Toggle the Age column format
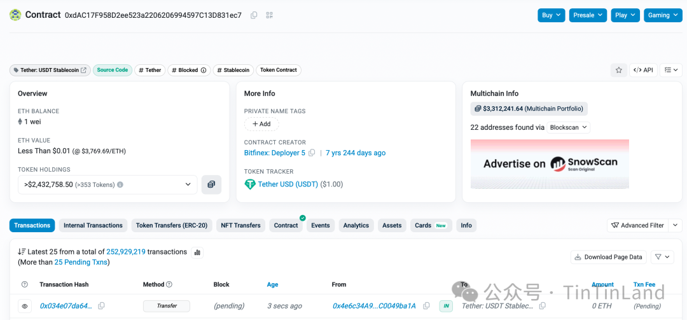 272,284
